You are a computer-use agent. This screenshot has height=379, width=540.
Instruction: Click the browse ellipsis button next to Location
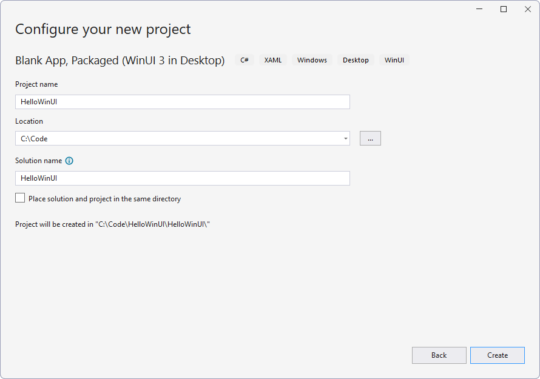click(x=370, y=138)
